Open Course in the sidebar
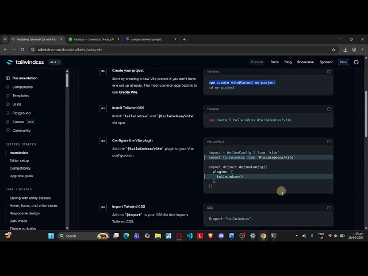Viewport: 368px width, 276px height. (18, 122)
